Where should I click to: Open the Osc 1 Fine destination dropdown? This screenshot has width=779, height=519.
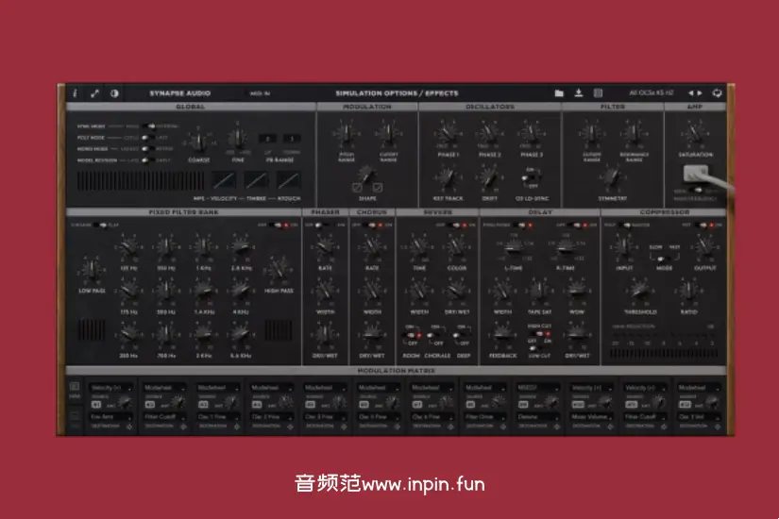click(219, 417)
